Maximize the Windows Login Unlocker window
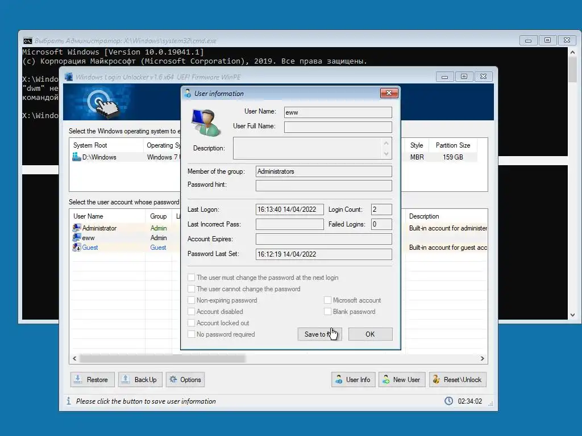This screenshot has height=436, width=582. [464, 77]
